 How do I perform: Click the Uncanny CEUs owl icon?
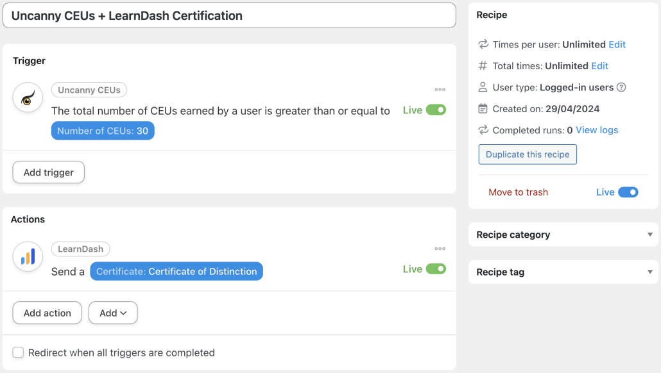point(27,97)
